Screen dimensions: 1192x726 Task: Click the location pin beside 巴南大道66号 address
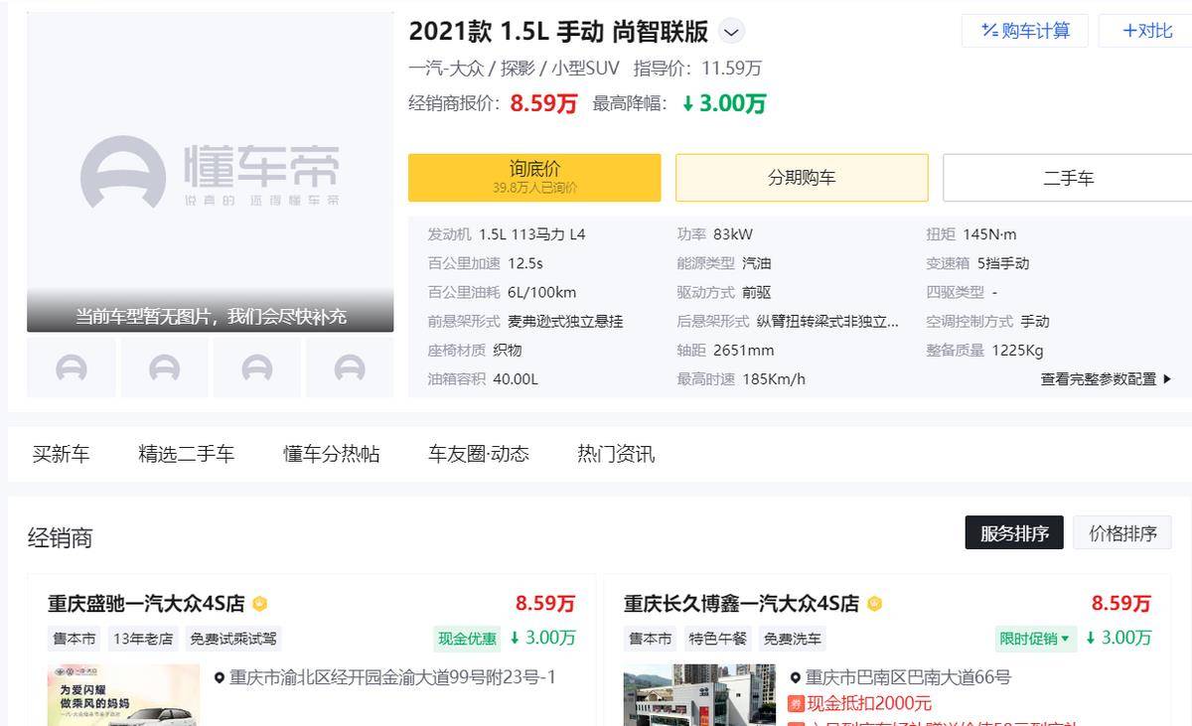[794, 677]
